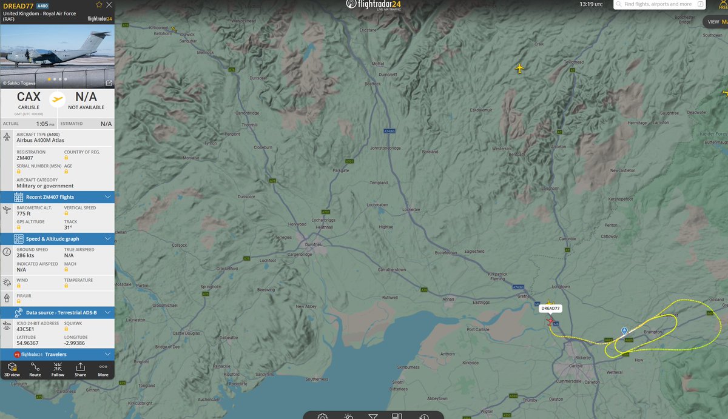Click the N/A destination airport field
This screenshot has width=728, height=419.
[x=86, y=101]
